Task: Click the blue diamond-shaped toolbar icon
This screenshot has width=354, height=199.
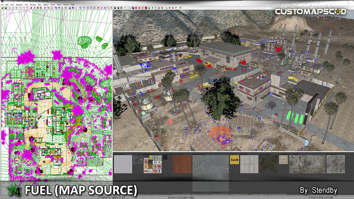Action: (80, 8)
